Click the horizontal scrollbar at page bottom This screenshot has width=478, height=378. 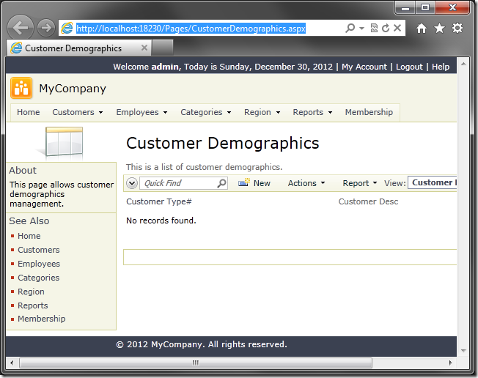196,363
